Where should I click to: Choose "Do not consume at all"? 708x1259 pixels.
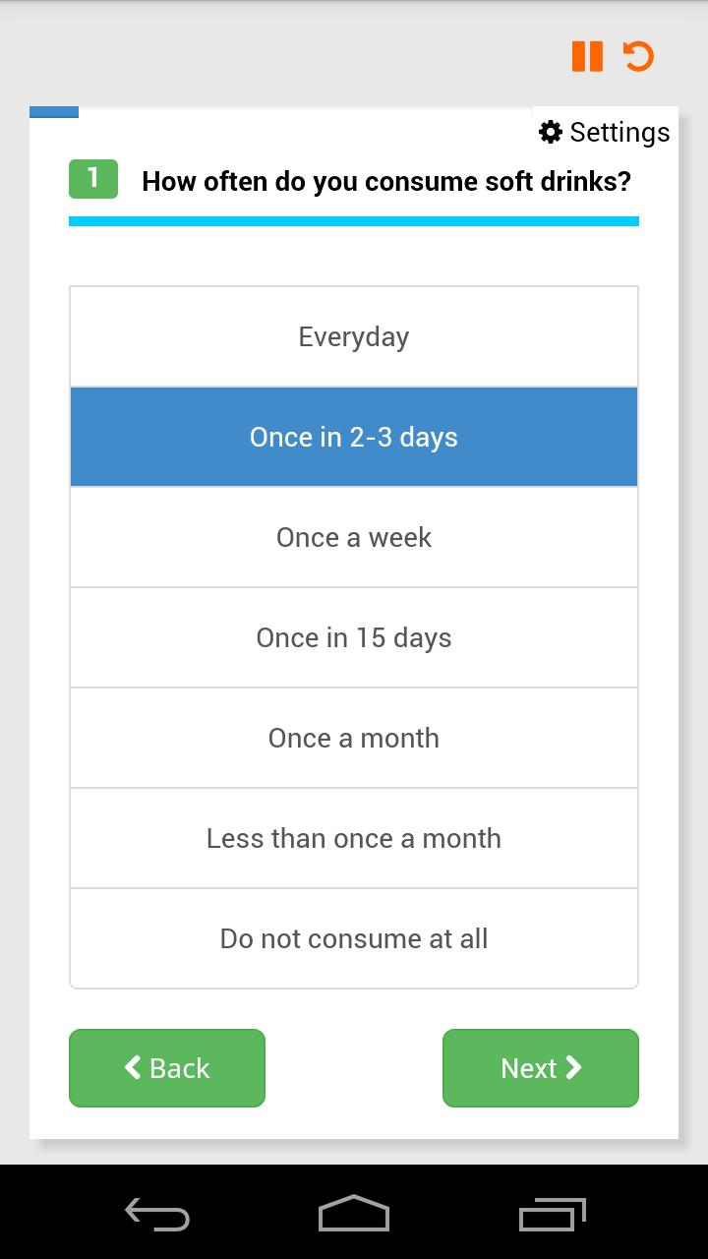tap(354, 939)
